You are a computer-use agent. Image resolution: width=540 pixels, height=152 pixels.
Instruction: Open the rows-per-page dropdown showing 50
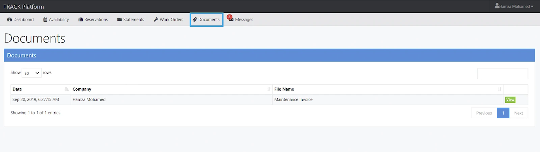click(x=31, y=73)
